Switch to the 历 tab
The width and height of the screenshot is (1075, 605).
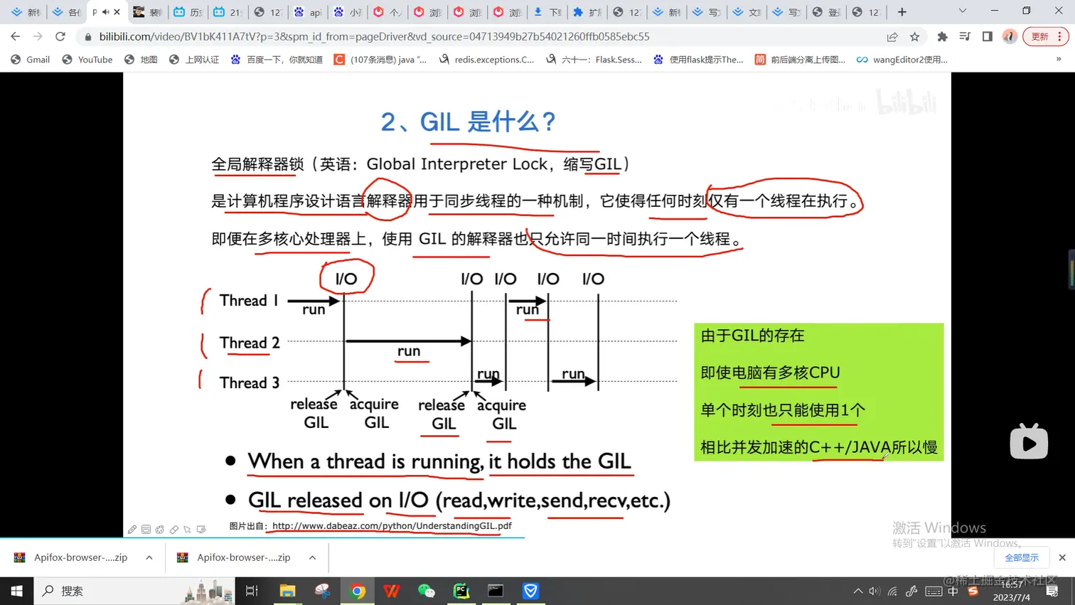coord(188,12)
